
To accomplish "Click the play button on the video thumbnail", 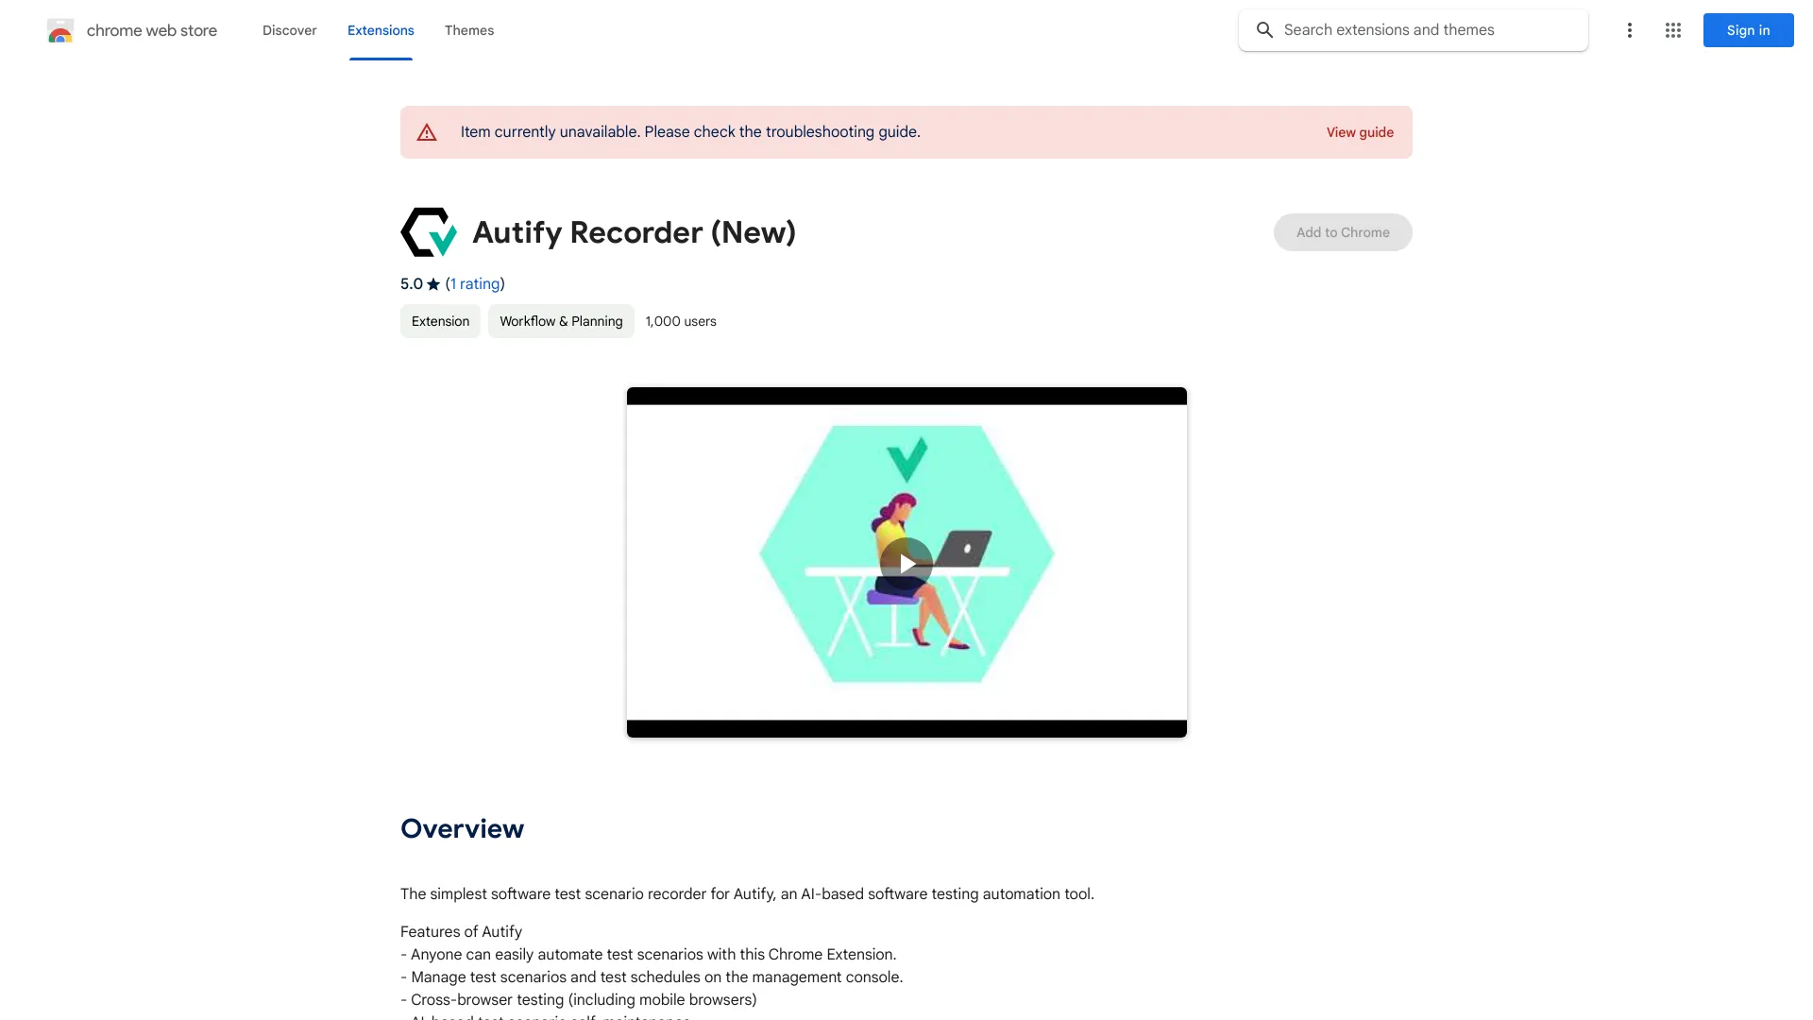I will click(906, 562).
